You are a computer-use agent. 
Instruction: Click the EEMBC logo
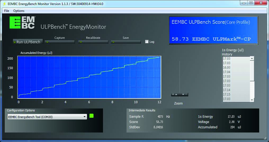[22, 22]
